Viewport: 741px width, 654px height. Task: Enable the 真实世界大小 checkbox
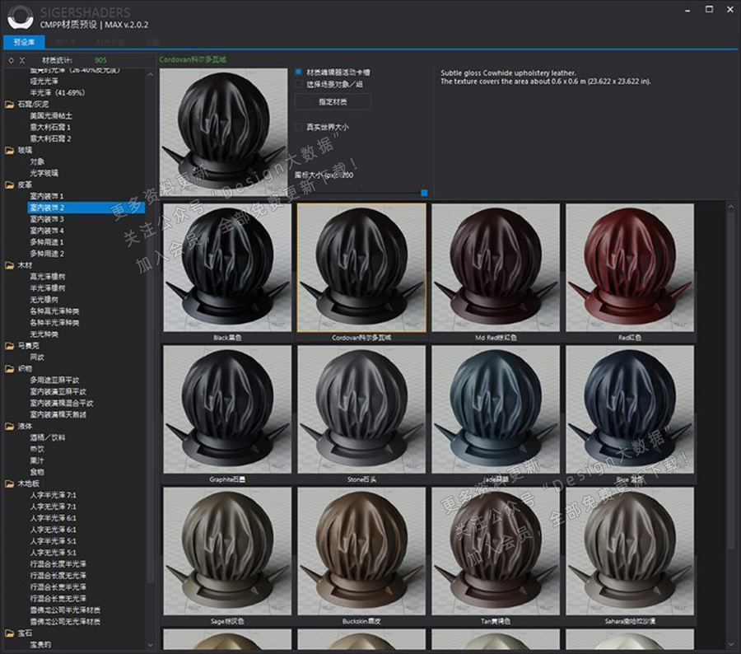(x=298, y=128)
